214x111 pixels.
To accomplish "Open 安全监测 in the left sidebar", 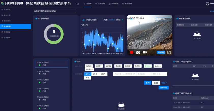I will pyautogui.click(x=15, y=26).
